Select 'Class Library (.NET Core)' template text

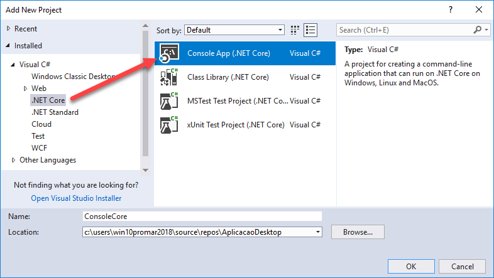pyautogui.click(x=228, y=77)
